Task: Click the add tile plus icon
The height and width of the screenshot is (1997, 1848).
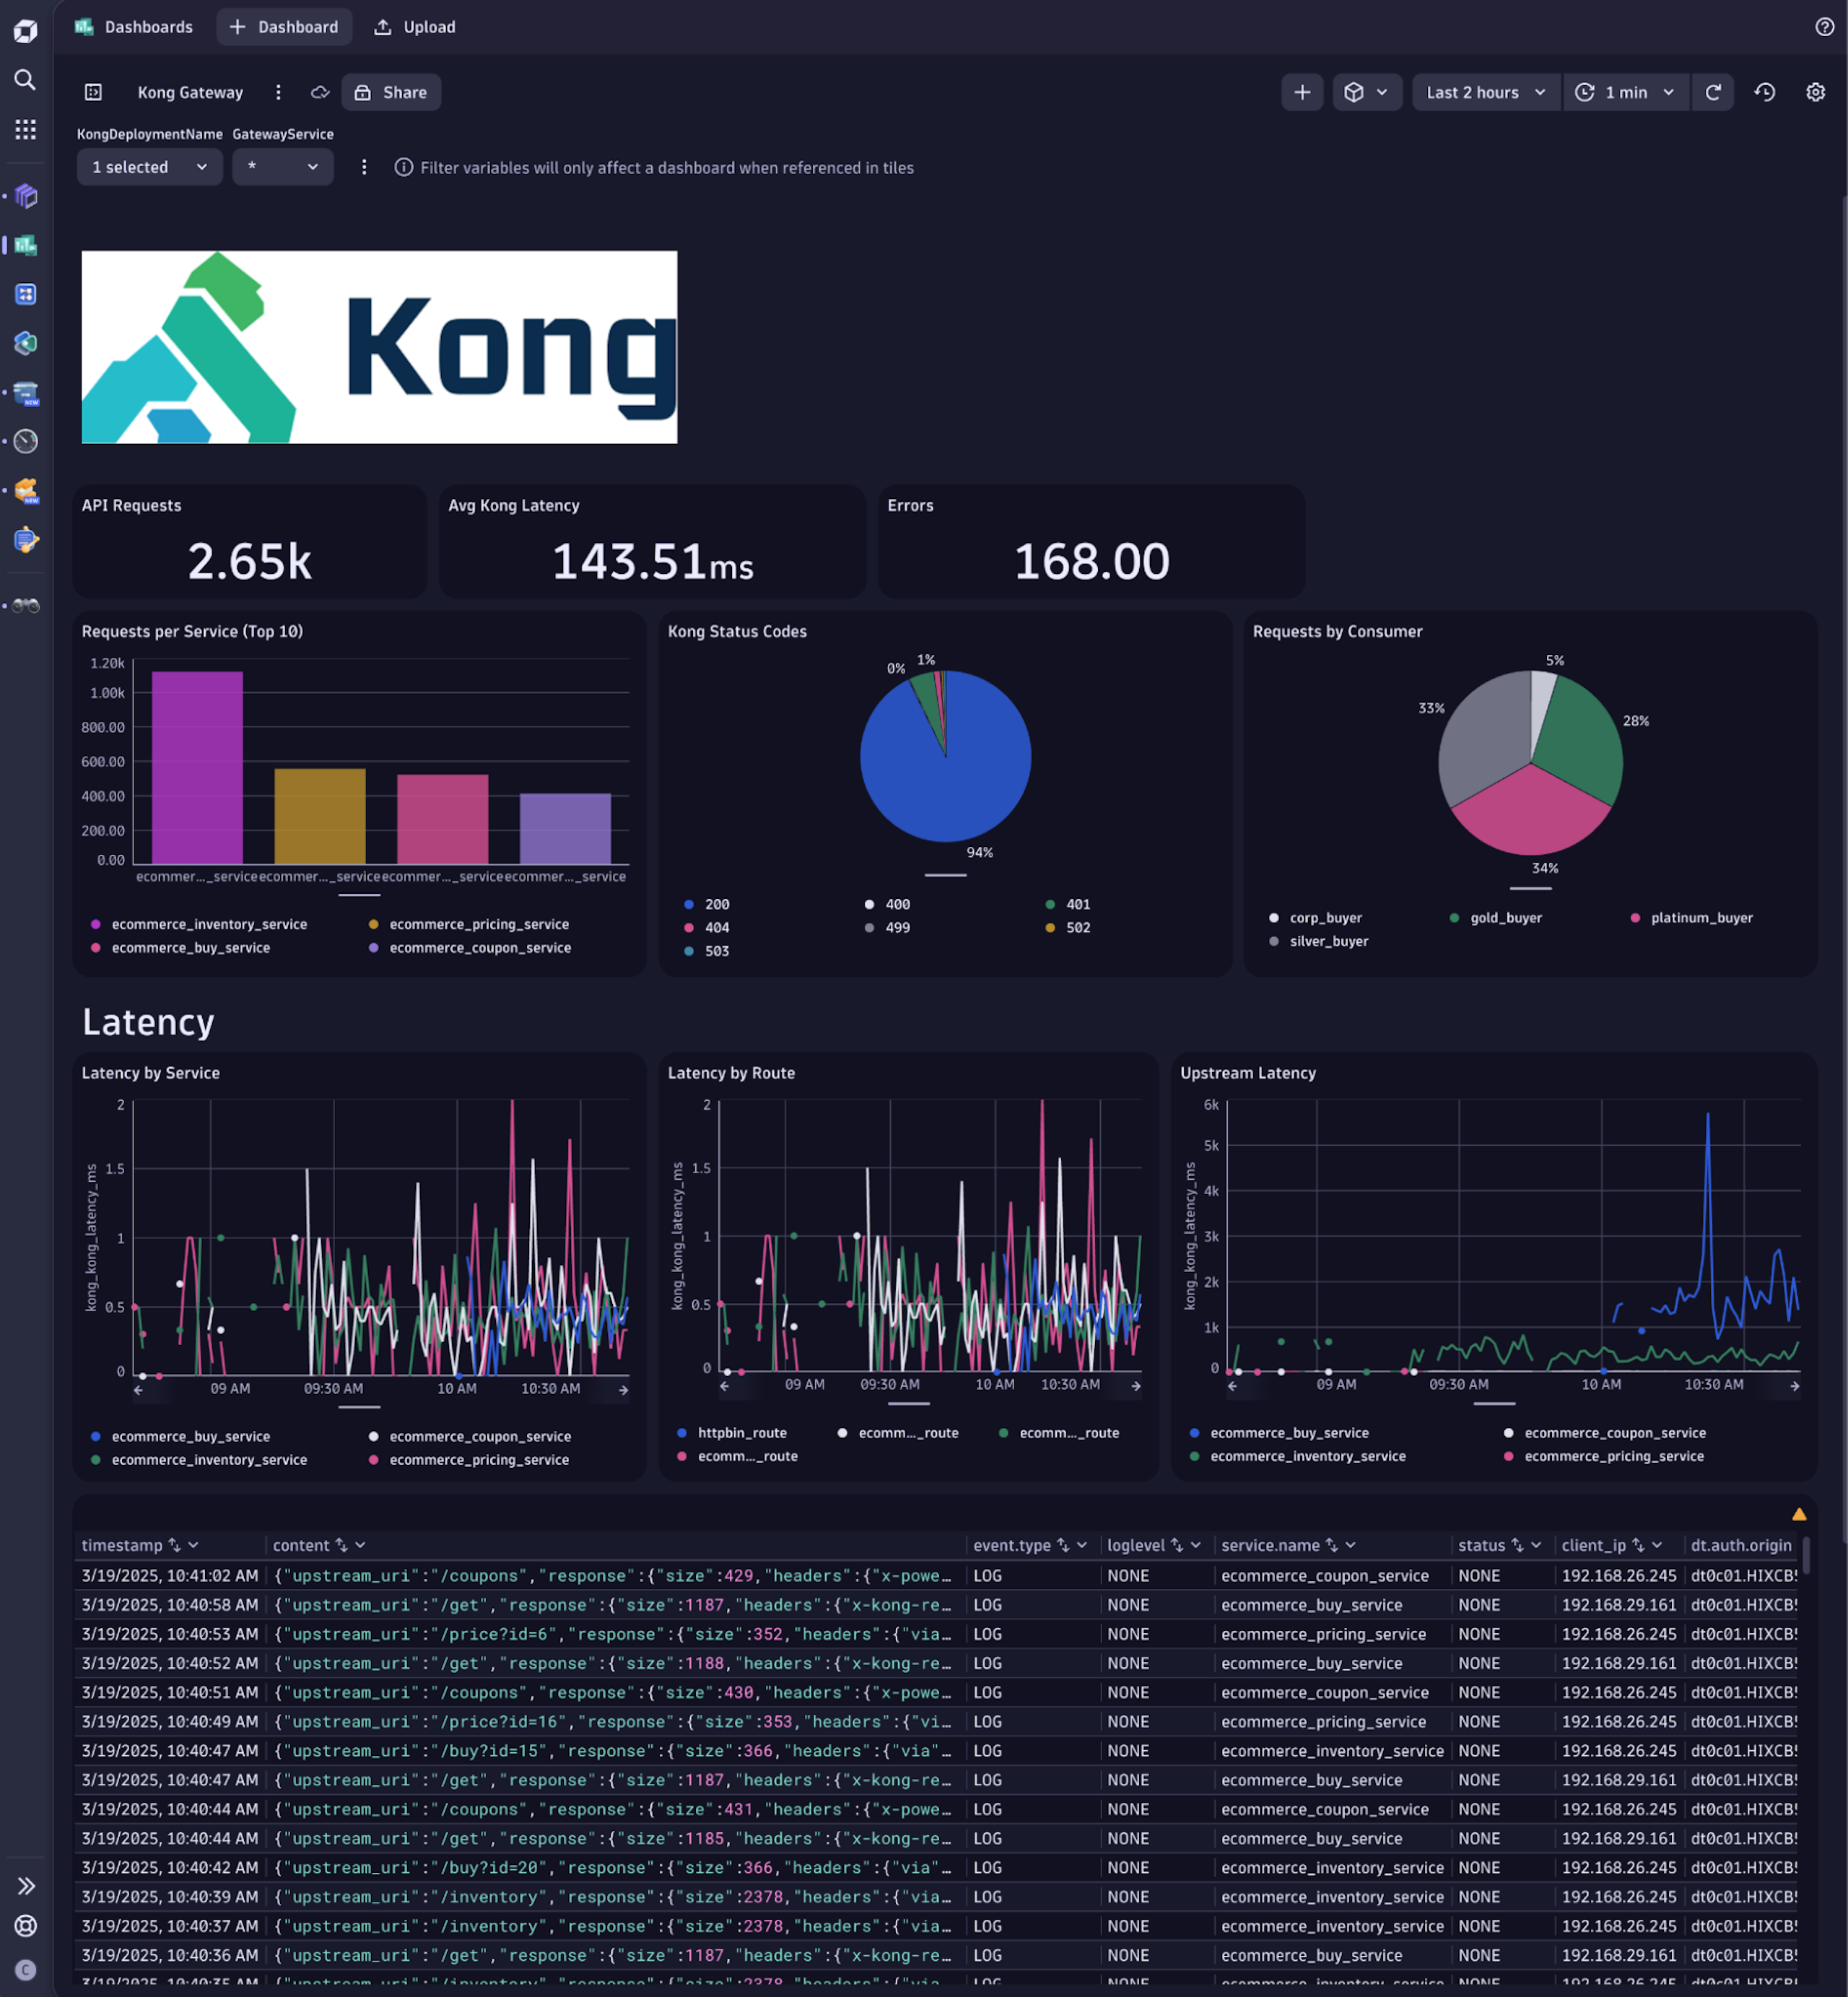Action: [x=1301, y=92]
